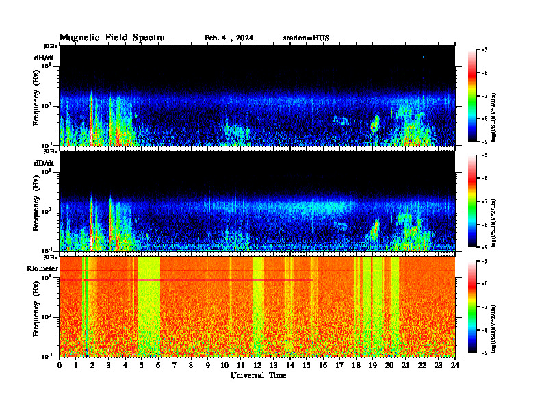Viewport: 542px width, 419px height.
Task: Click the dD/dt panel color scale bar
Action: 472,201
